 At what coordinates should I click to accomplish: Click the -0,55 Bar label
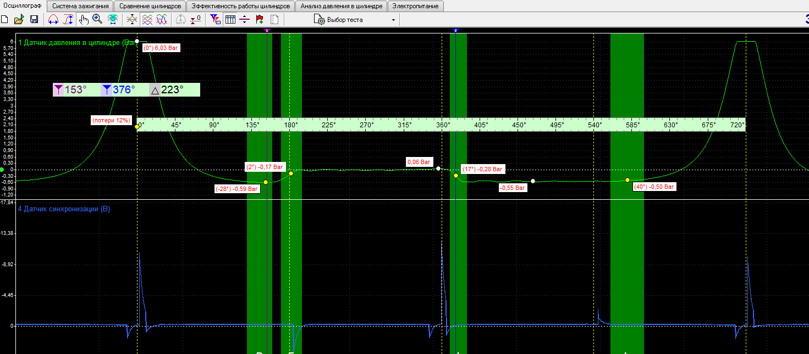point(513,188)
